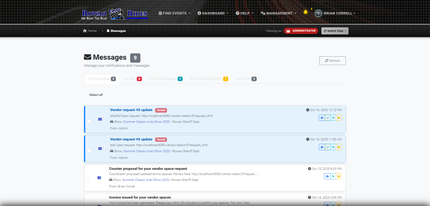The image size is (430, 206).
Task: Check the Select all checkbox
Action: click(84, 95)
